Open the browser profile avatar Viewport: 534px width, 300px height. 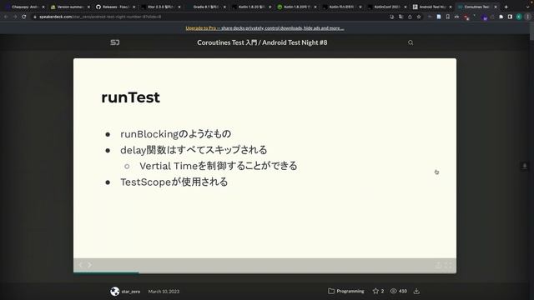[519, 17]
